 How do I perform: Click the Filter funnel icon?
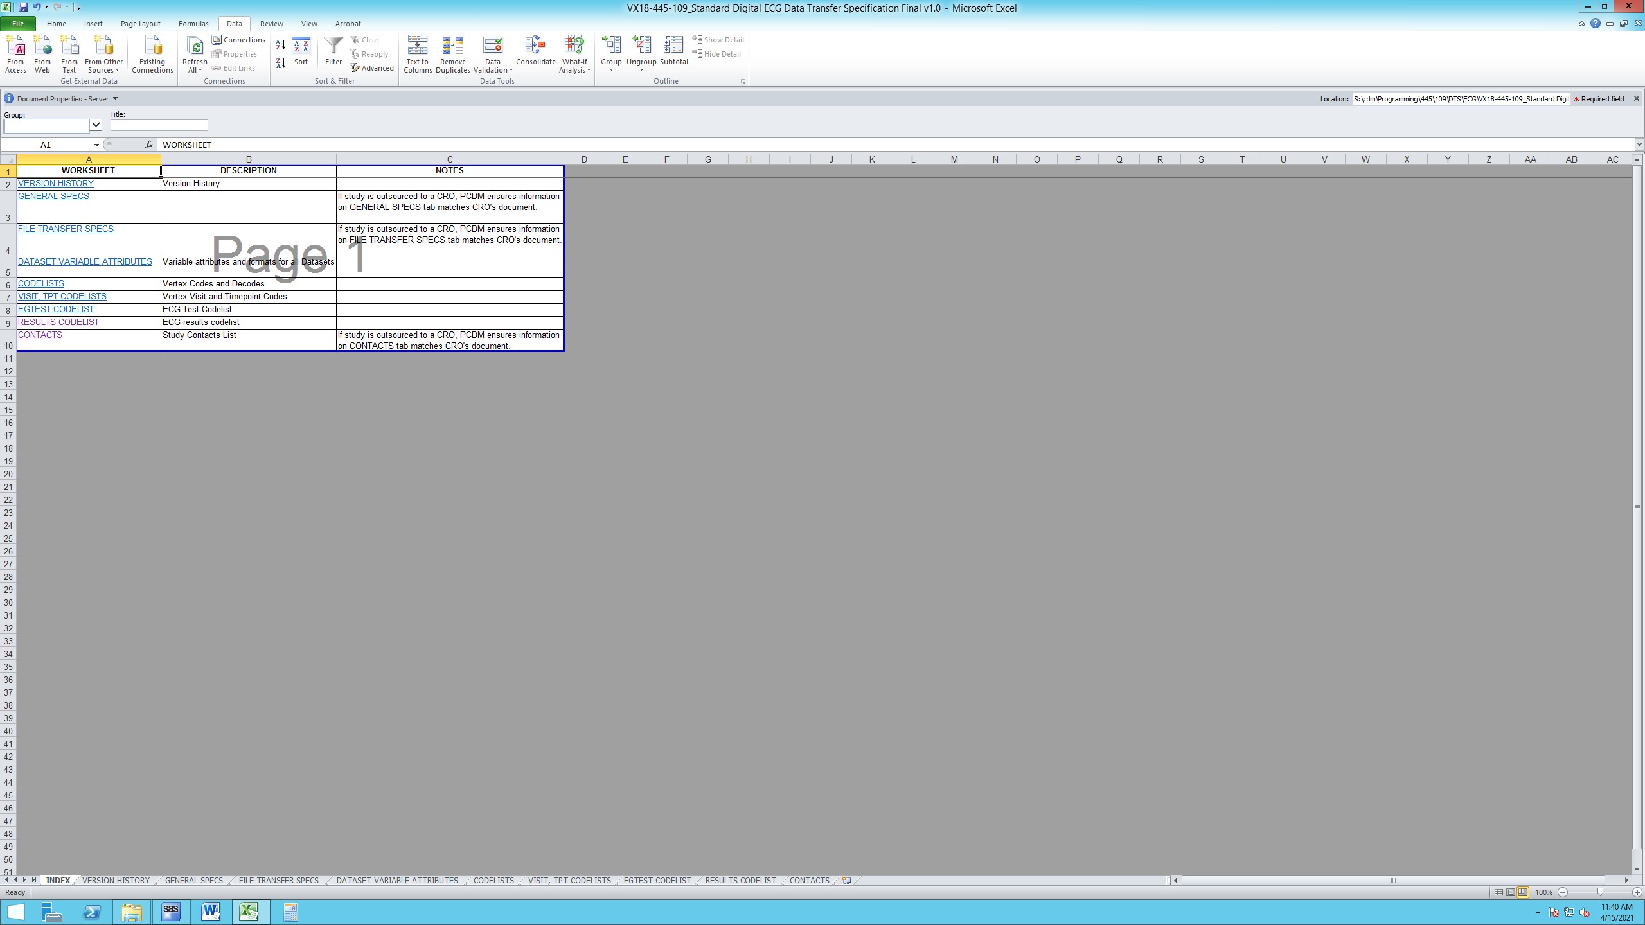tap(333, 46)
